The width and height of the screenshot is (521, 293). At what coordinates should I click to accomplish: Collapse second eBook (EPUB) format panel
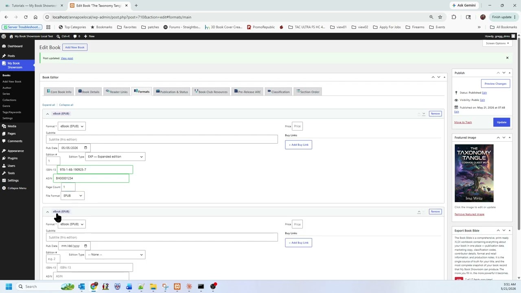click(47, 212)
